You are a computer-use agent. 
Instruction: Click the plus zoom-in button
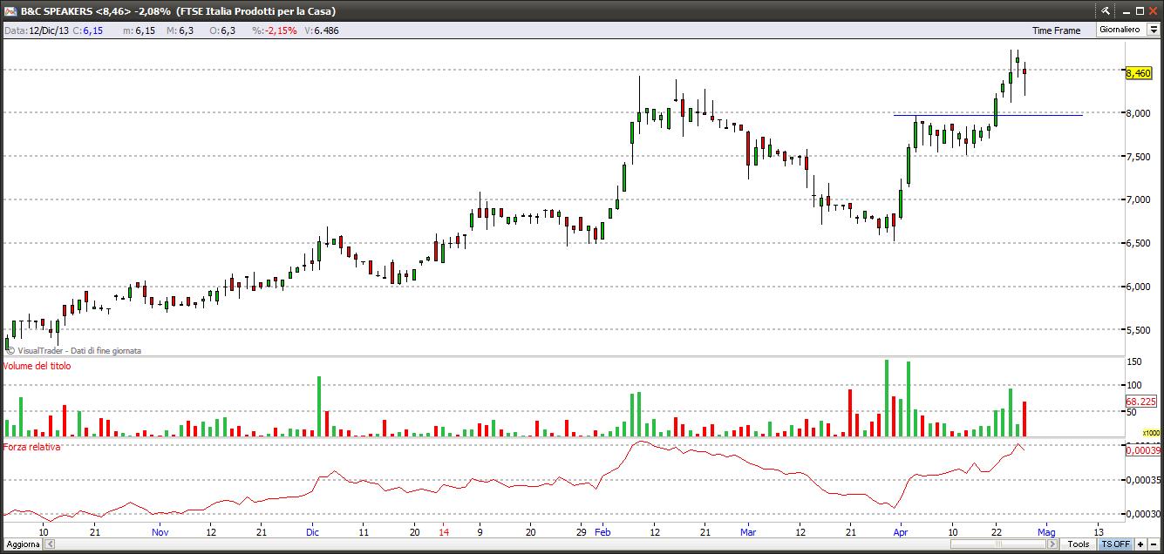[x=1140, y=544]
